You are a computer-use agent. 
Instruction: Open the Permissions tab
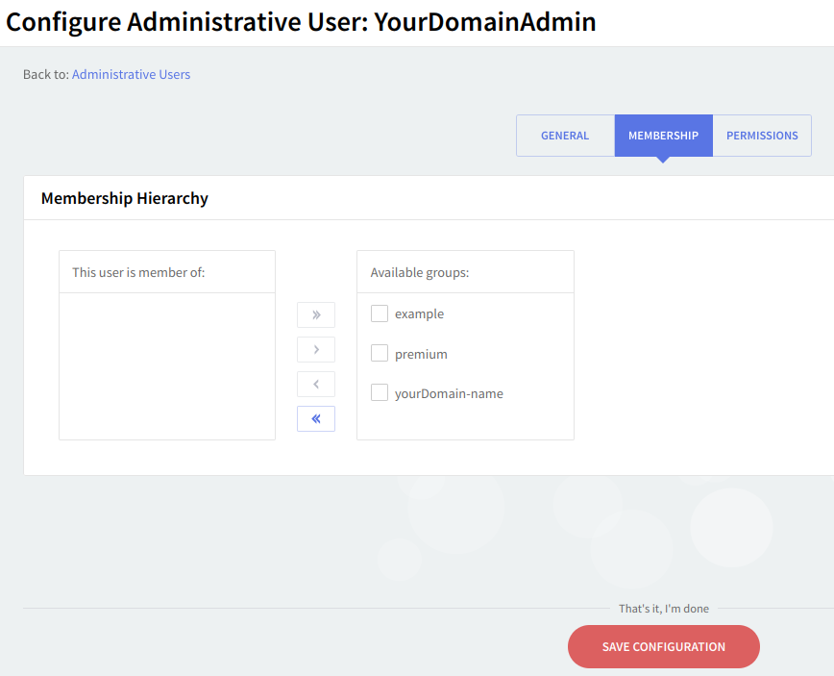pyautogui.click(x=762, y=136)
